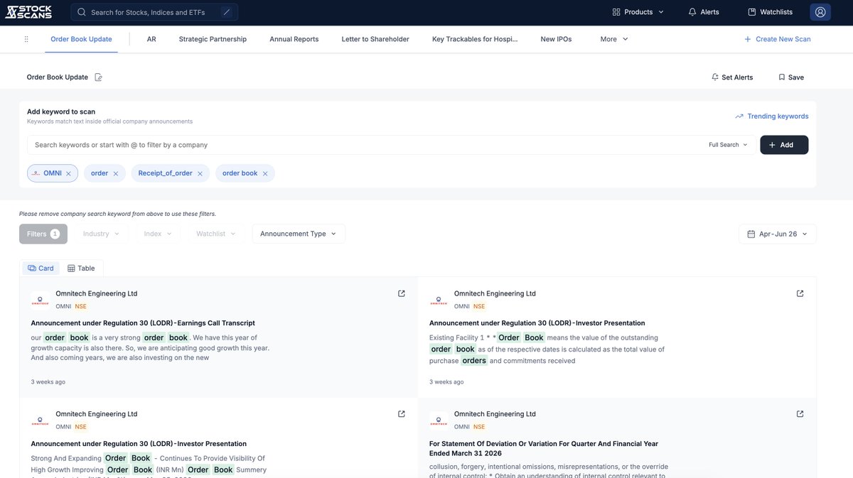Click Omnitech Engineering Ltd name on Statement Of Deviation card
This screenshot has width=853, height=478.
point(495,414)
